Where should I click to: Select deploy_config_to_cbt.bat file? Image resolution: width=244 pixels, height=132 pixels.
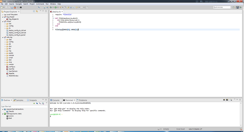tap(16, 30)
